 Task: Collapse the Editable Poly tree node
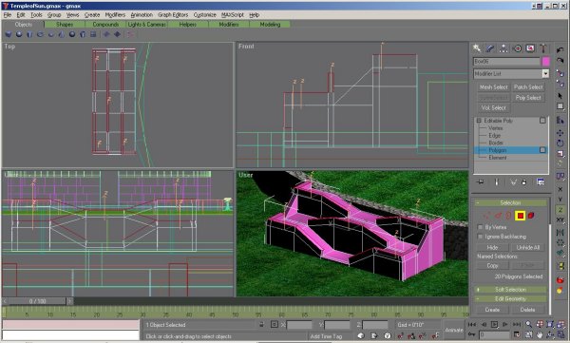click(x=479, y=121)
